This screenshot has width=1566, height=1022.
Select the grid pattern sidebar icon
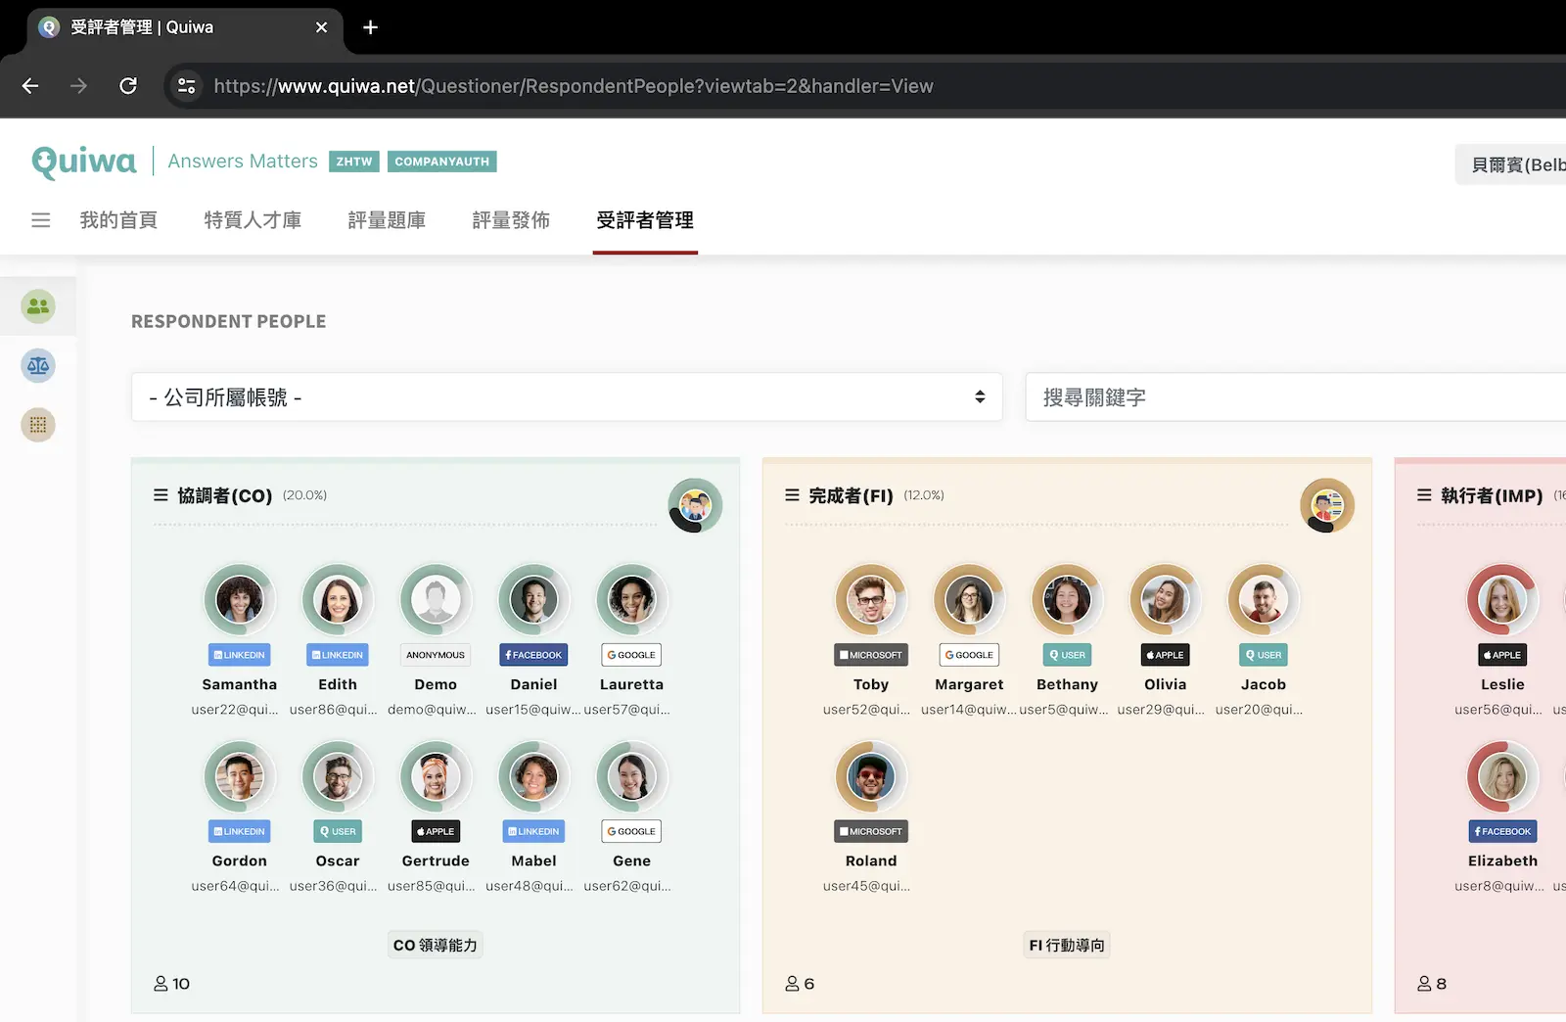pyautogui.click(x=38, y=425)
